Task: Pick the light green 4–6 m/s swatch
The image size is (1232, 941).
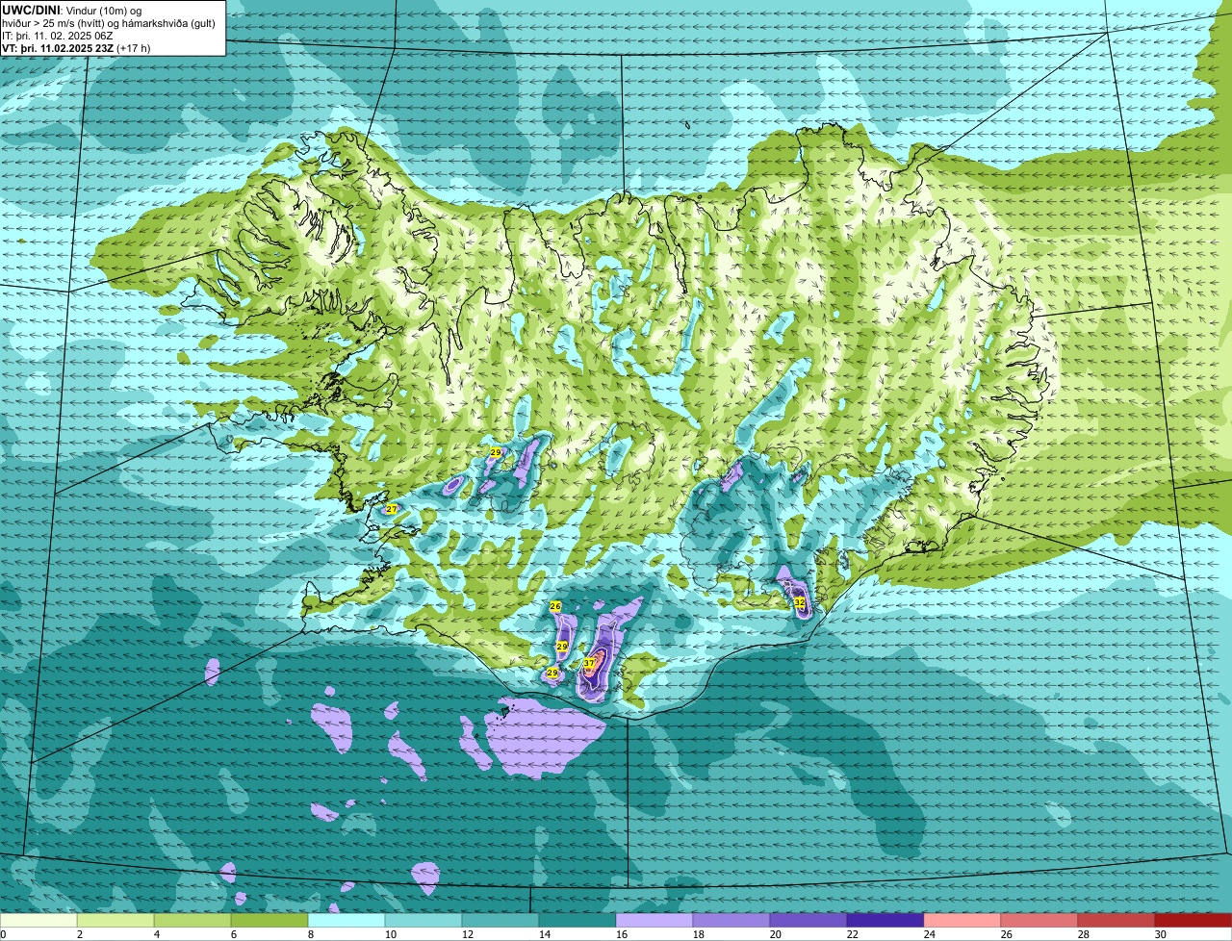Action: tap(192, 921)
